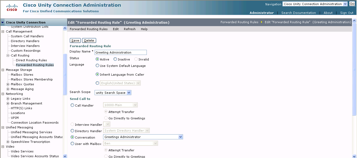Image resolution: width=357 pixels, height=158 pixels.
Task: Collapse the Call Routing tree node
Action: (x=8, y=55)
